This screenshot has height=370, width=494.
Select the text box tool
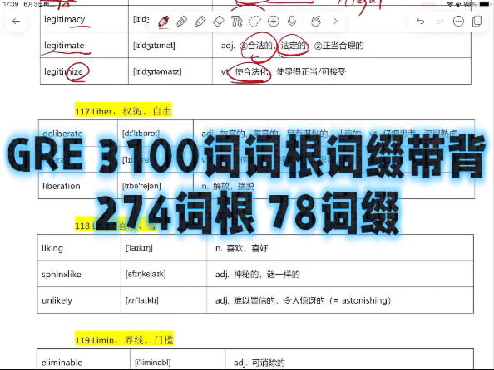[x=236, y=22]
